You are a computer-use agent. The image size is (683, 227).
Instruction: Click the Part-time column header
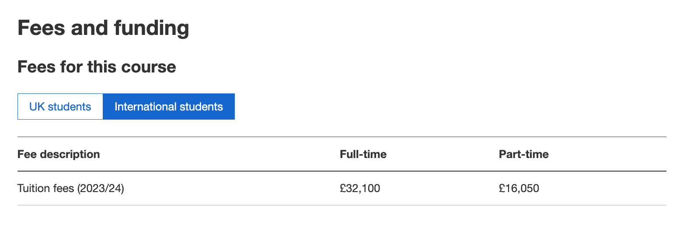coord(523,154)
